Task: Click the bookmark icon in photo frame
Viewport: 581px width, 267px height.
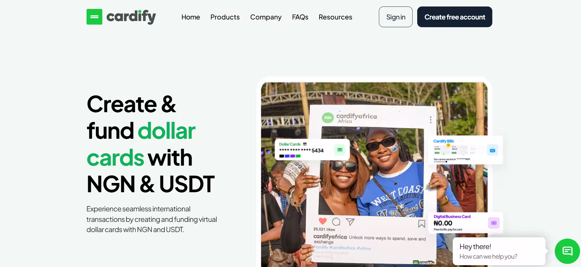Action: coord(422,224)
